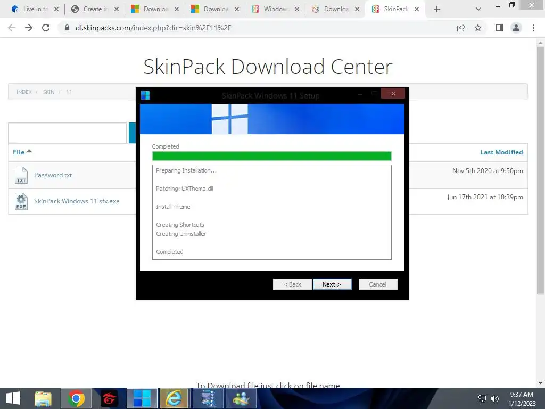Click SkinPack setup taskbar icon
This screenshot has width=545, height=409.
coord(142,398)
